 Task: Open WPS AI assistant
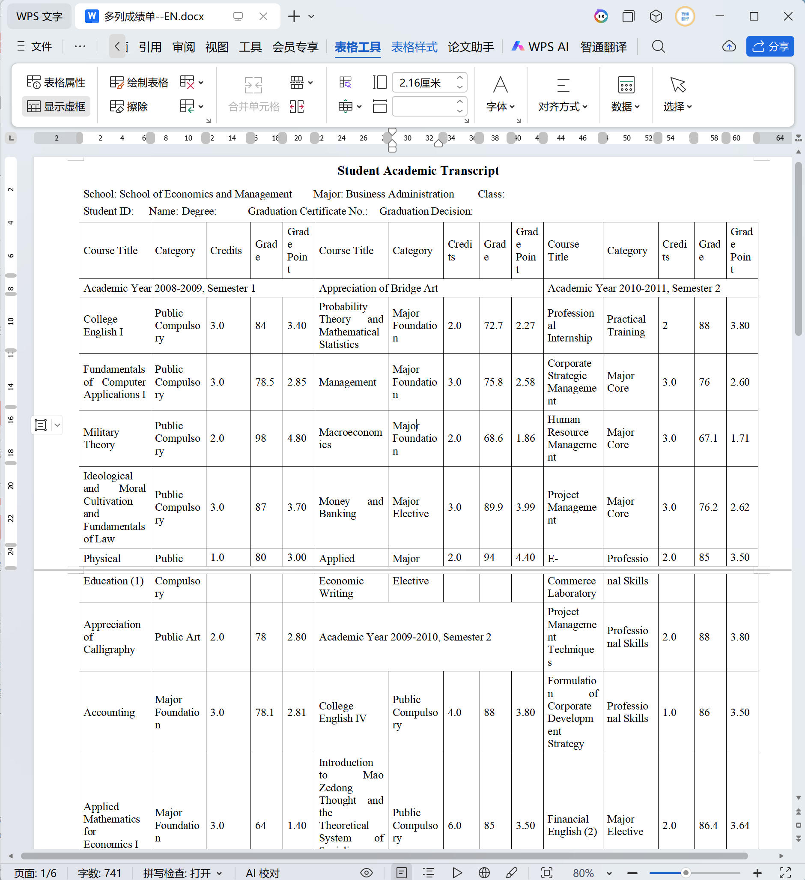coord(540,47)
